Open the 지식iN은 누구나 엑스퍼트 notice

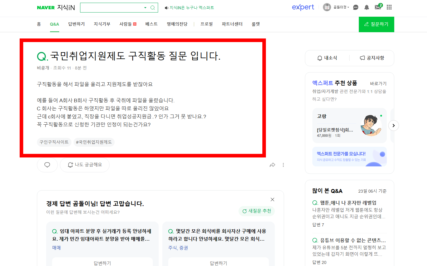pos(192,8)
